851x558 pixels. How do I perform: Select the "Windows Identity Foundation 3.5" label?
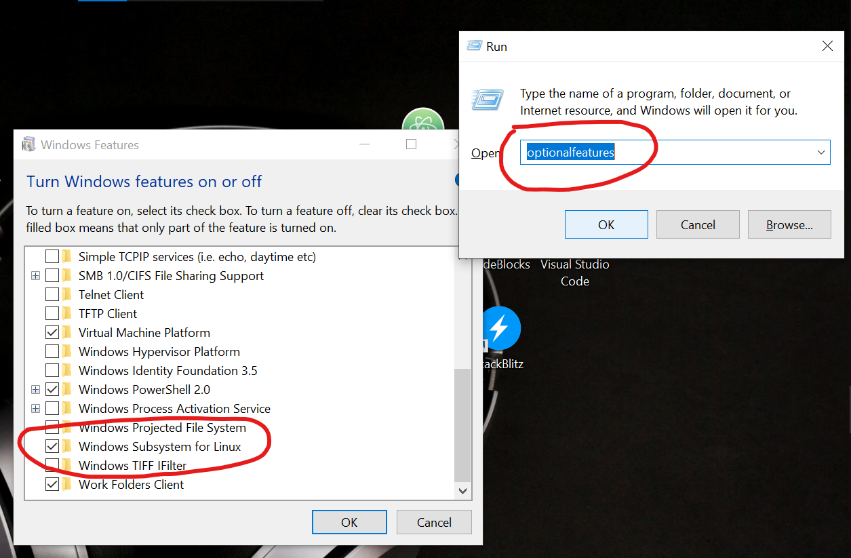pos(168,371)
